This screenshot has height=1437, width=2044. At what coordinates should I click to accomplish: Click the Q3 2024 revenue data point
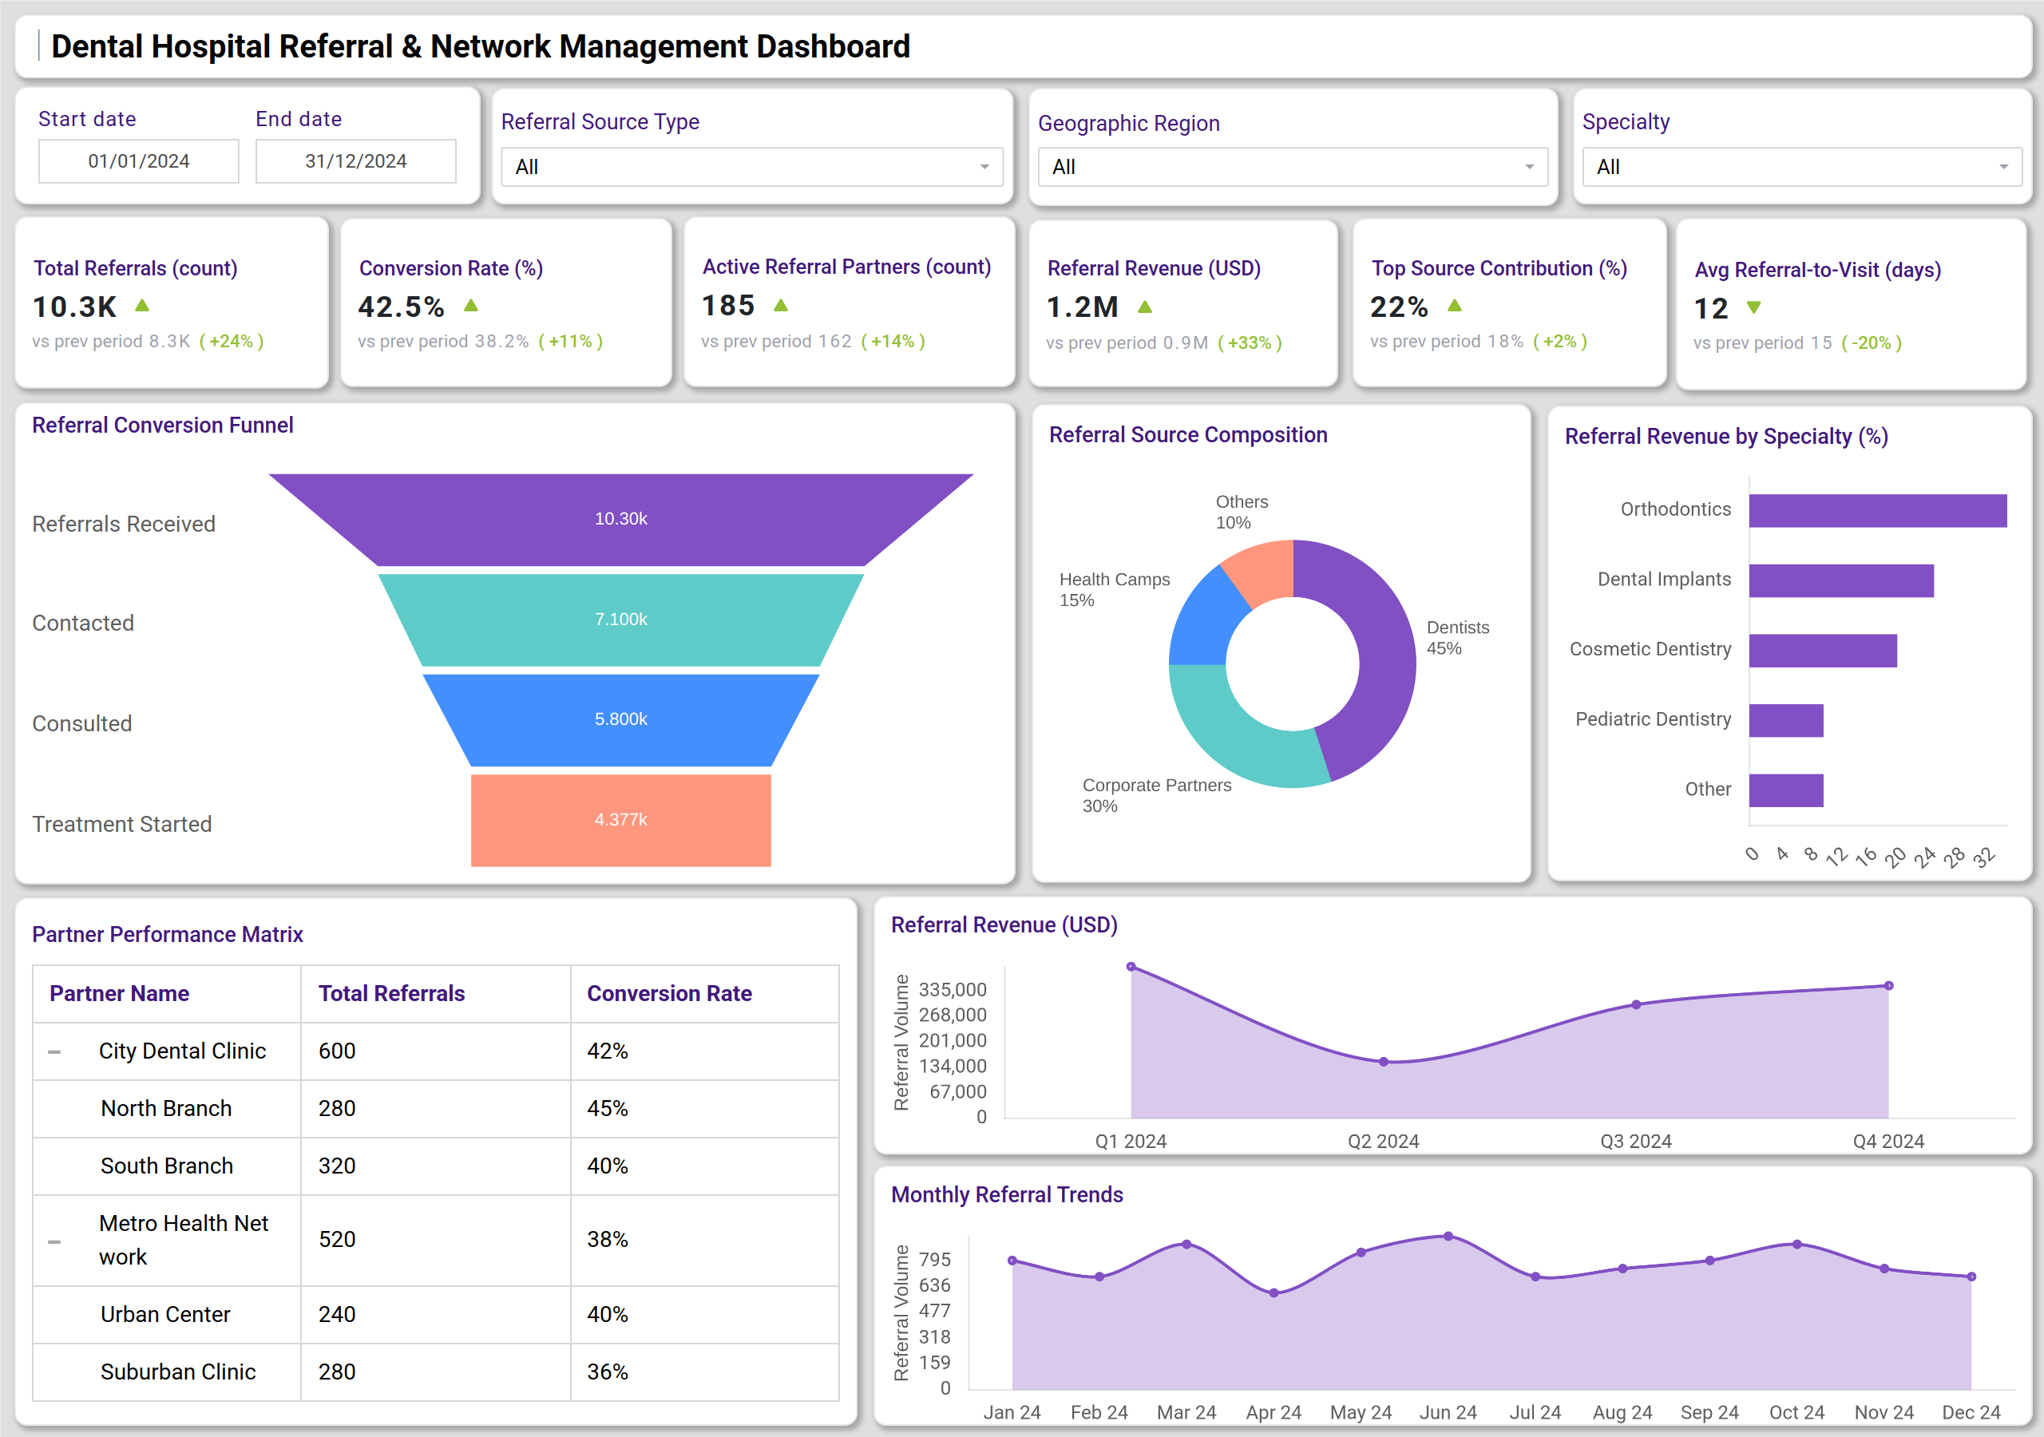pos(1636,1005)
